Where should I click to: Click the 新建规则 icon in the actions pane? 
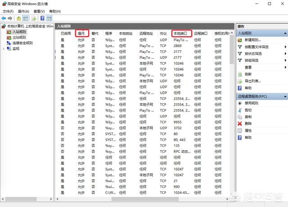click(240, 40)
